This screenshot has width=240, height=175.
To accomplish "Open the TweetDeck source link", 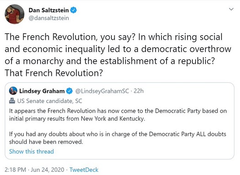I will pos(84,170).
